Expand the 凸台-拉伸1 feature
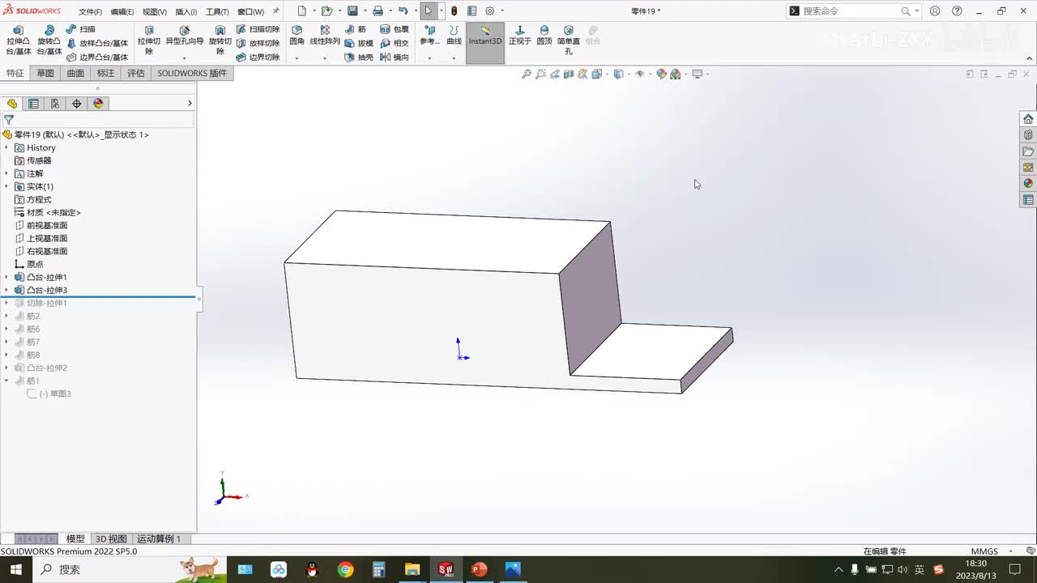Image resolution: width=1037 pixels, height=583 pixels. point(6,277)
